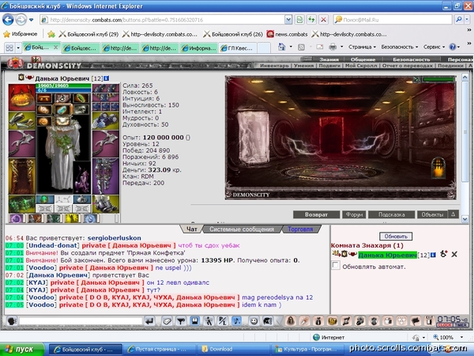Click the X icon beside player in room list
474x356 pixels.
454,254
